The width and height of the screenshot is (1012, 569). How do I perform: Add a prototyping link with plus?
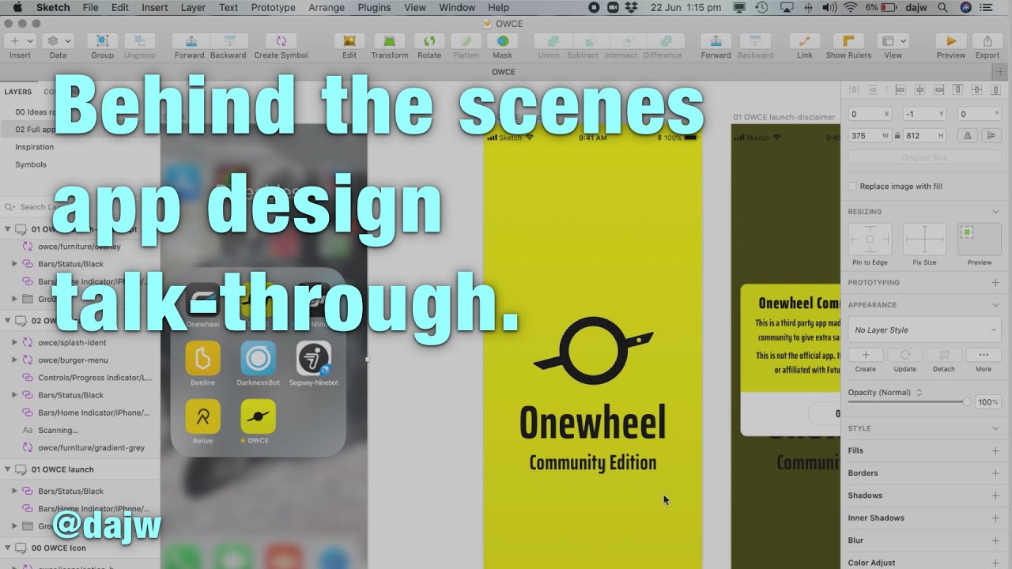995,282
